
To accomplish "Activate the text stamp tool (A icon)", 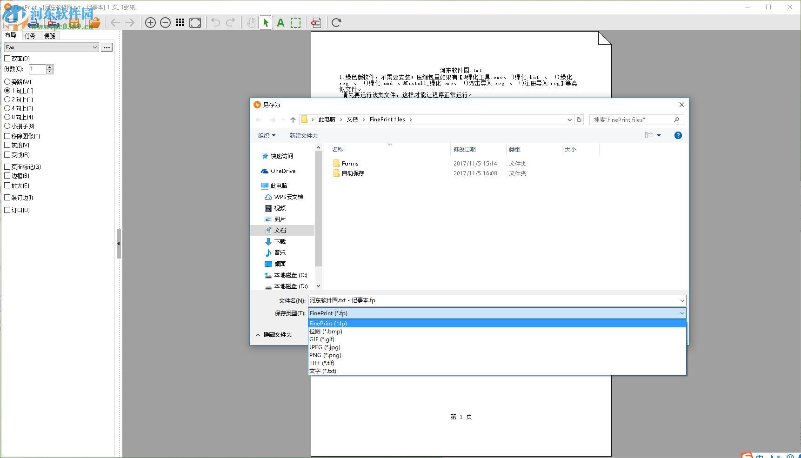I will (280, 22).
